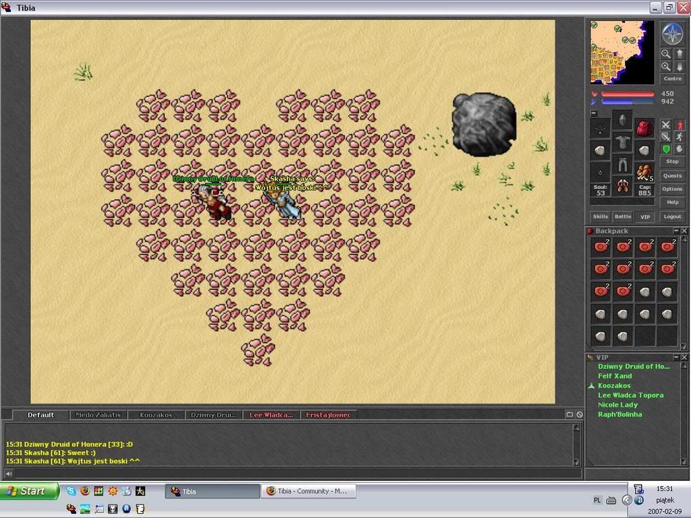Move minimap view one floor down

679,67
